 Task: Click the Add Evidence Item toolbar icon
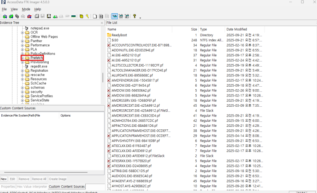(5, 16)
